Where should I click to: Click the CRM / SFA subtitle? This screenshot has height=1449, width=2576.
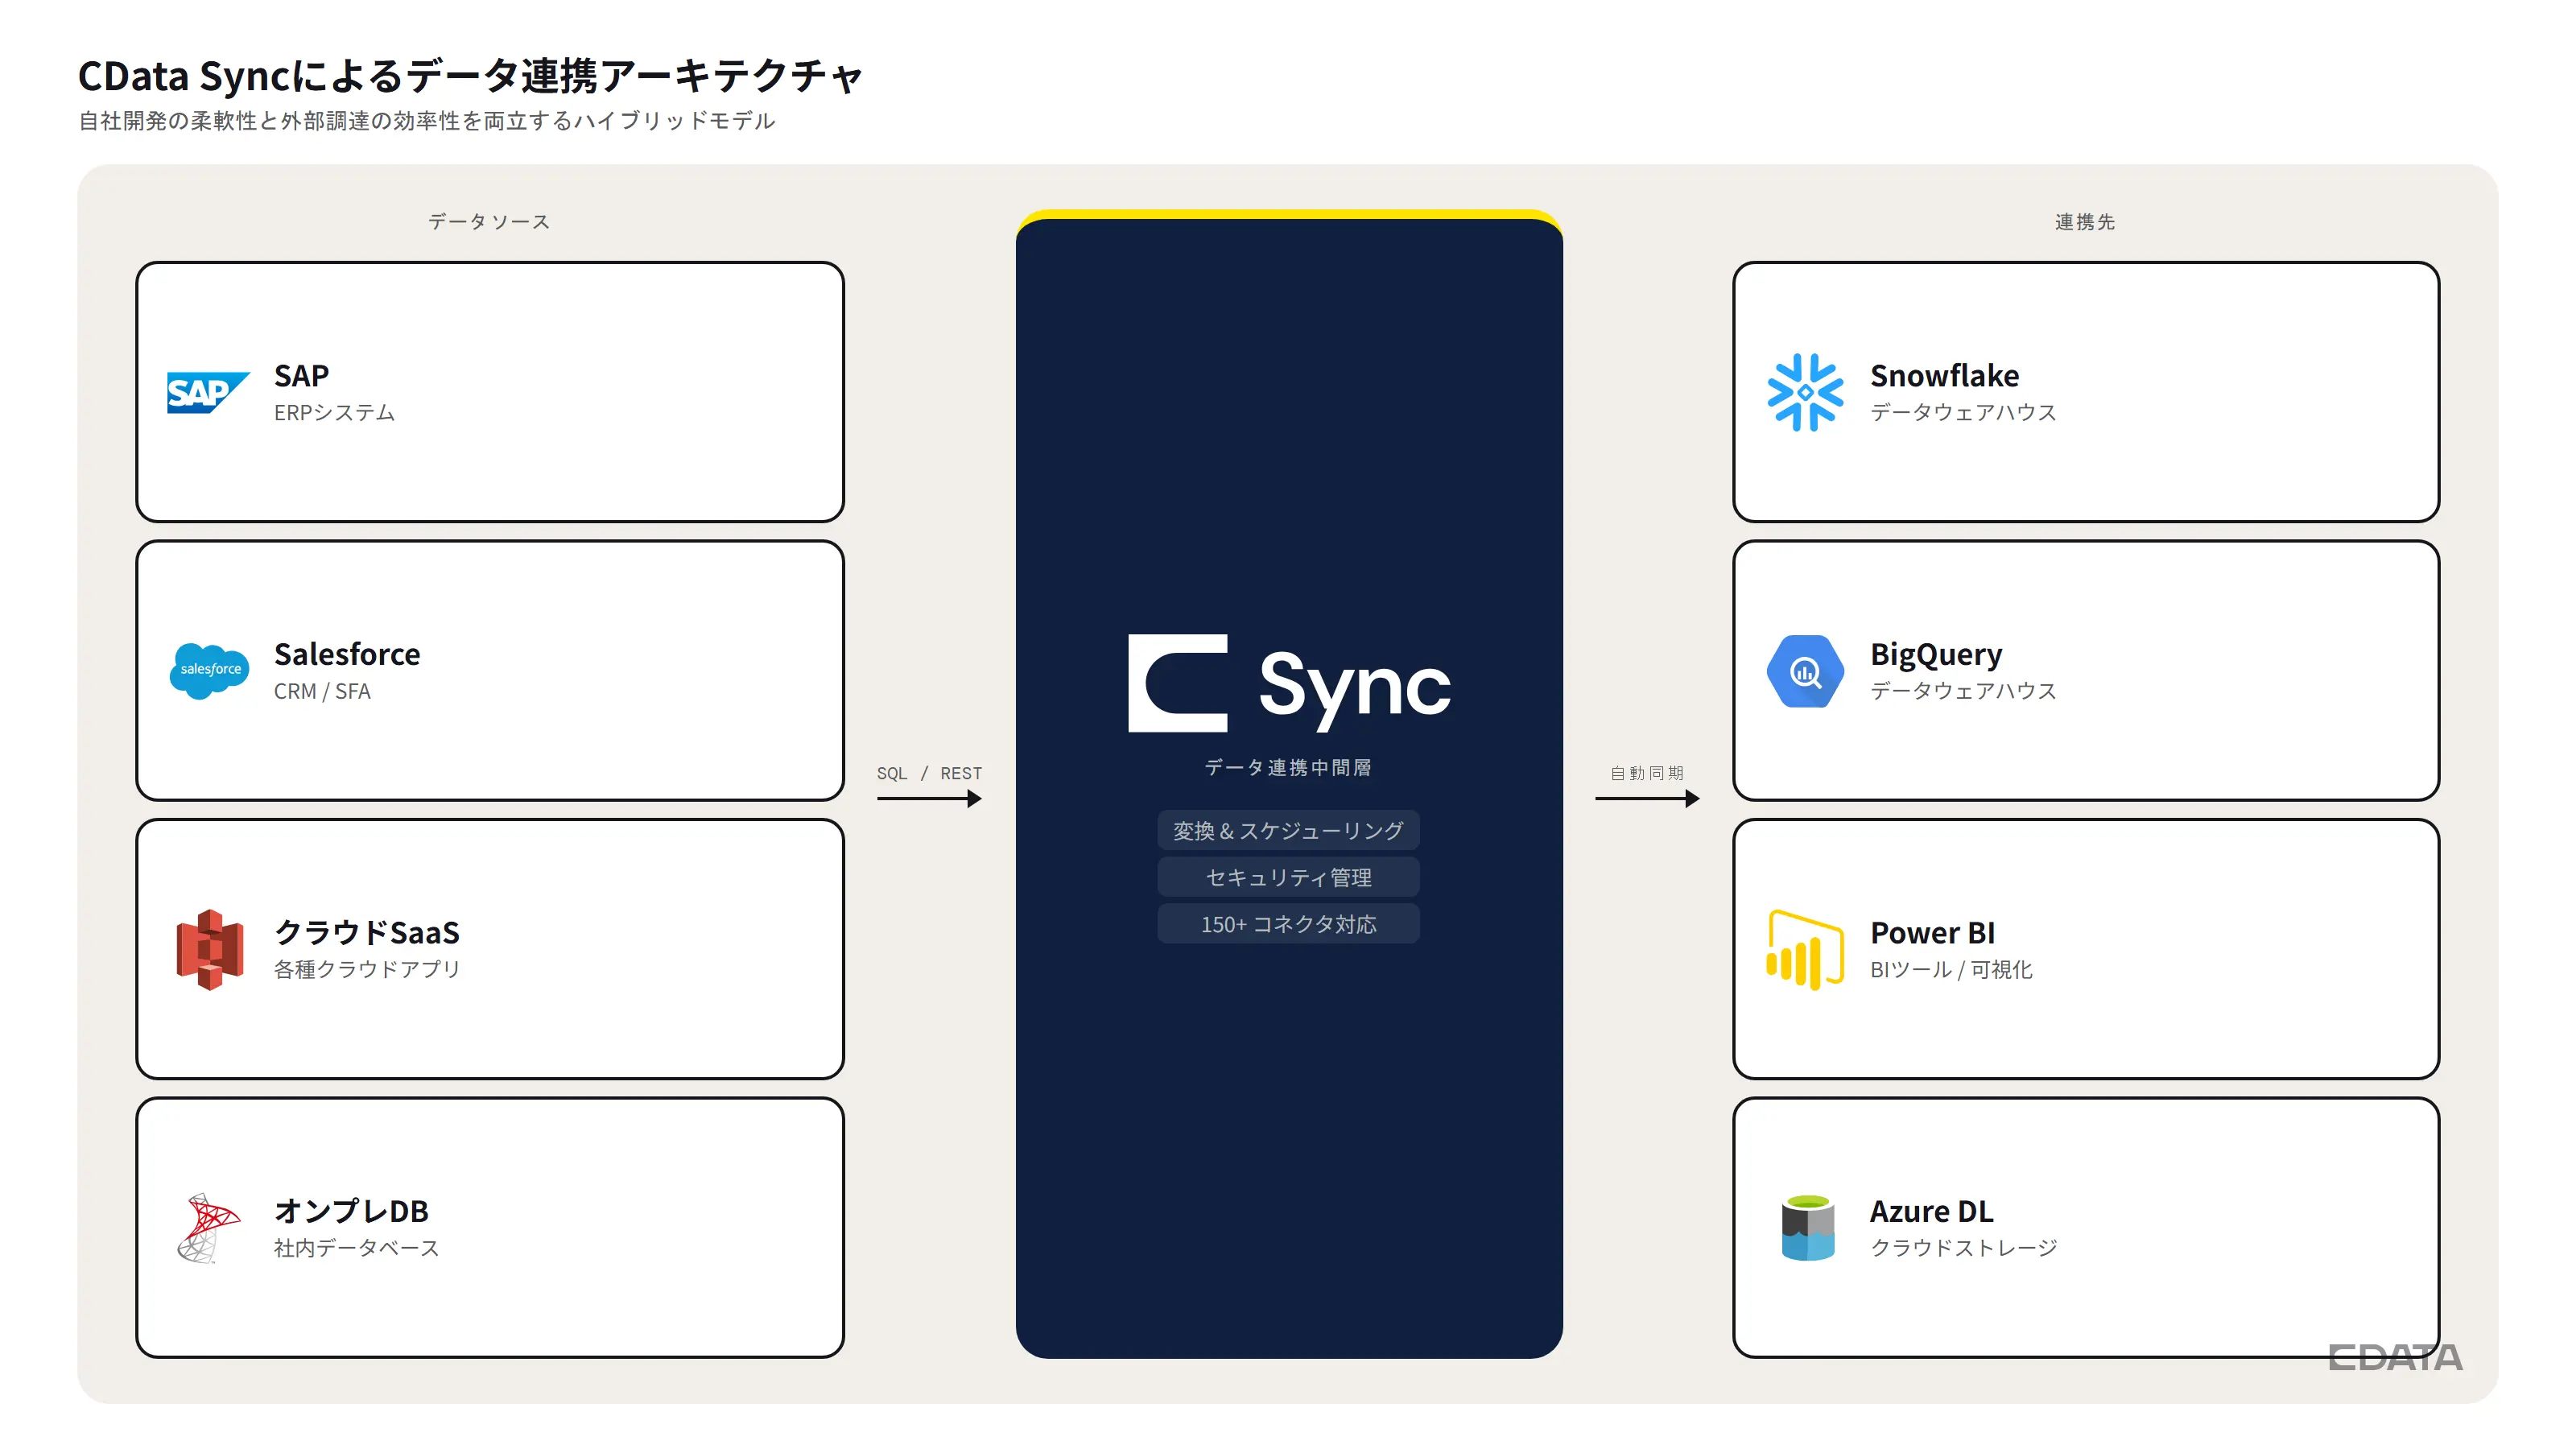(322, 691)
